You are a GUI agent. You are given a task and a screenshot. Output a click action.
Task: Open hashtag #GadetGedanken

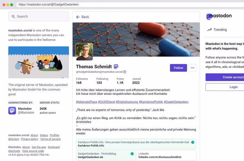point(176,102)
